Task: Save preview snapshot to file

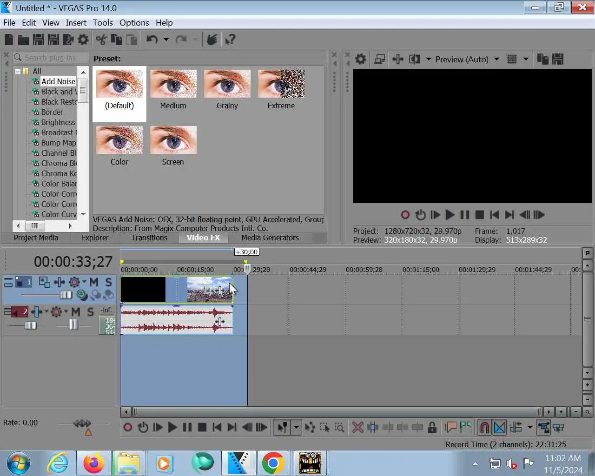Action: [x=558, y=59]
